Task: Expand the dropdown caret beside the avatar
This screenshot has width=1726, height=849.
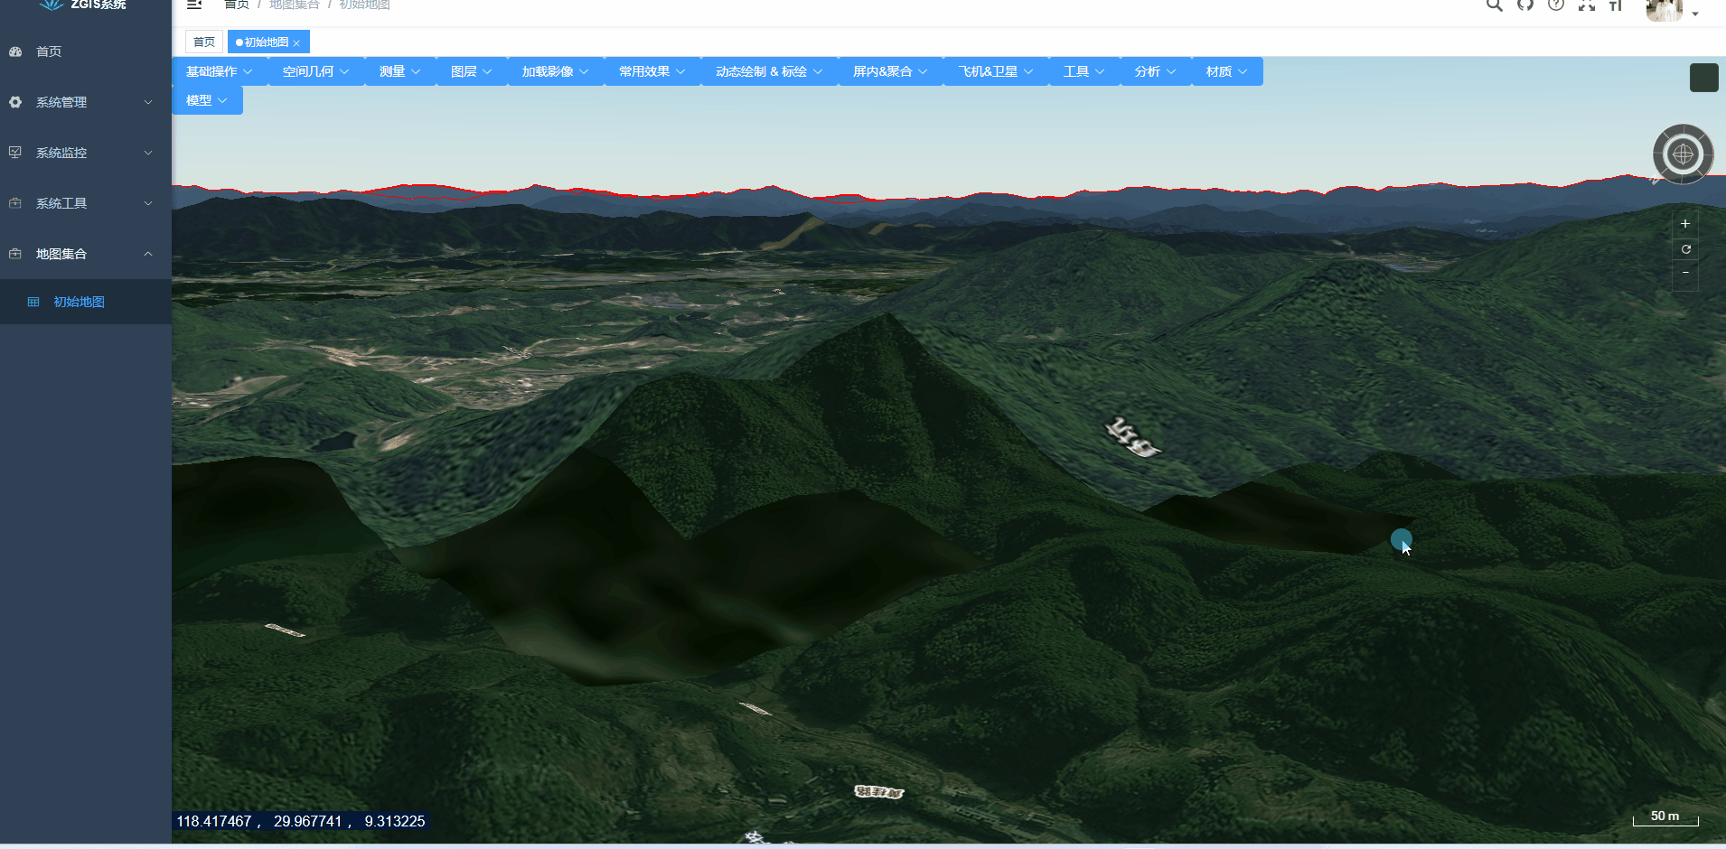Action: tap(1695, 14)
